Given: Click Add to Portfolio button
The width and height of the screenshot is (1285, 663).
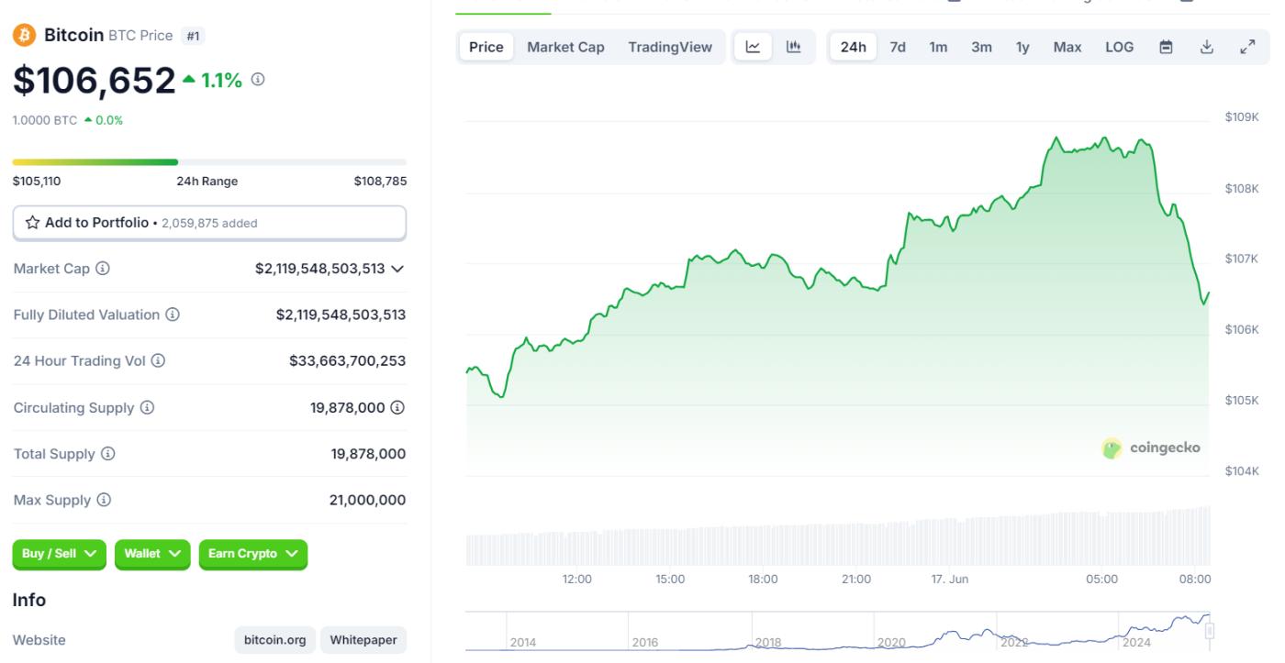Looking at the screenshot, I should click(209, 223).
